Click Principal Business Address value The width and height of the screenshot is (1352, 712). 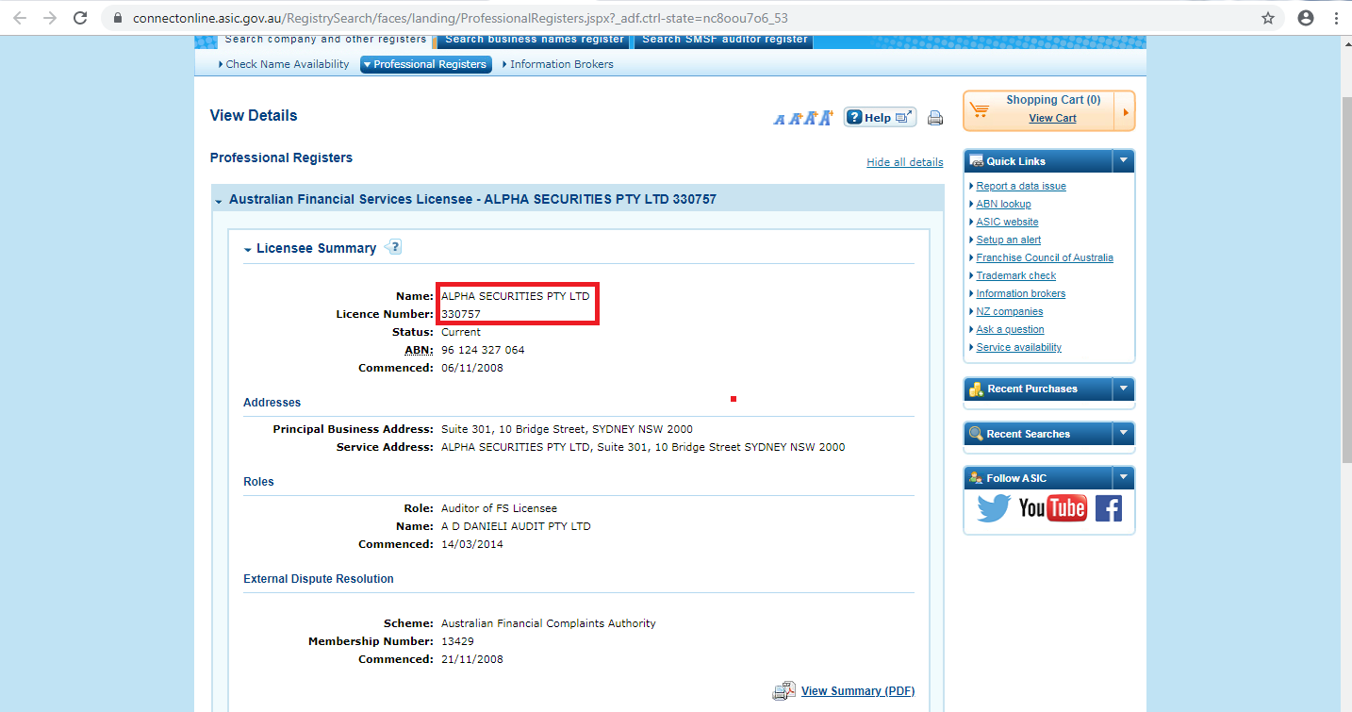567,429
